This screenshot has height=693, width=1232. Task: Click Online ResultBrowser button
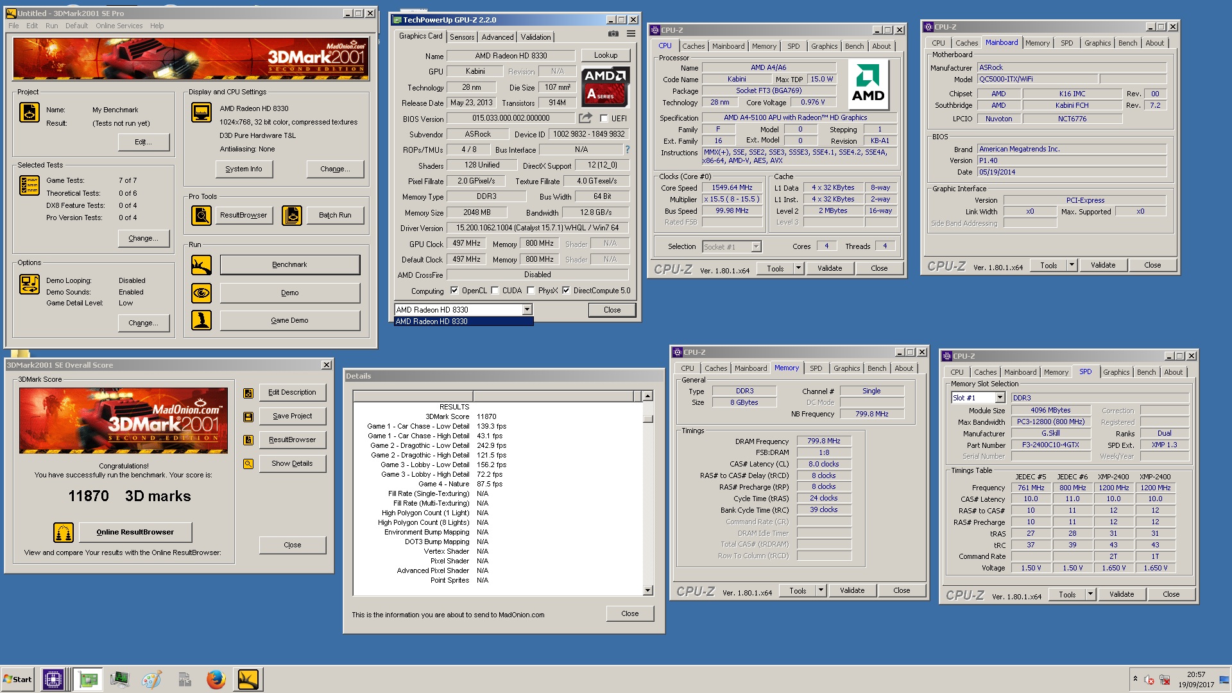[135, 532]
